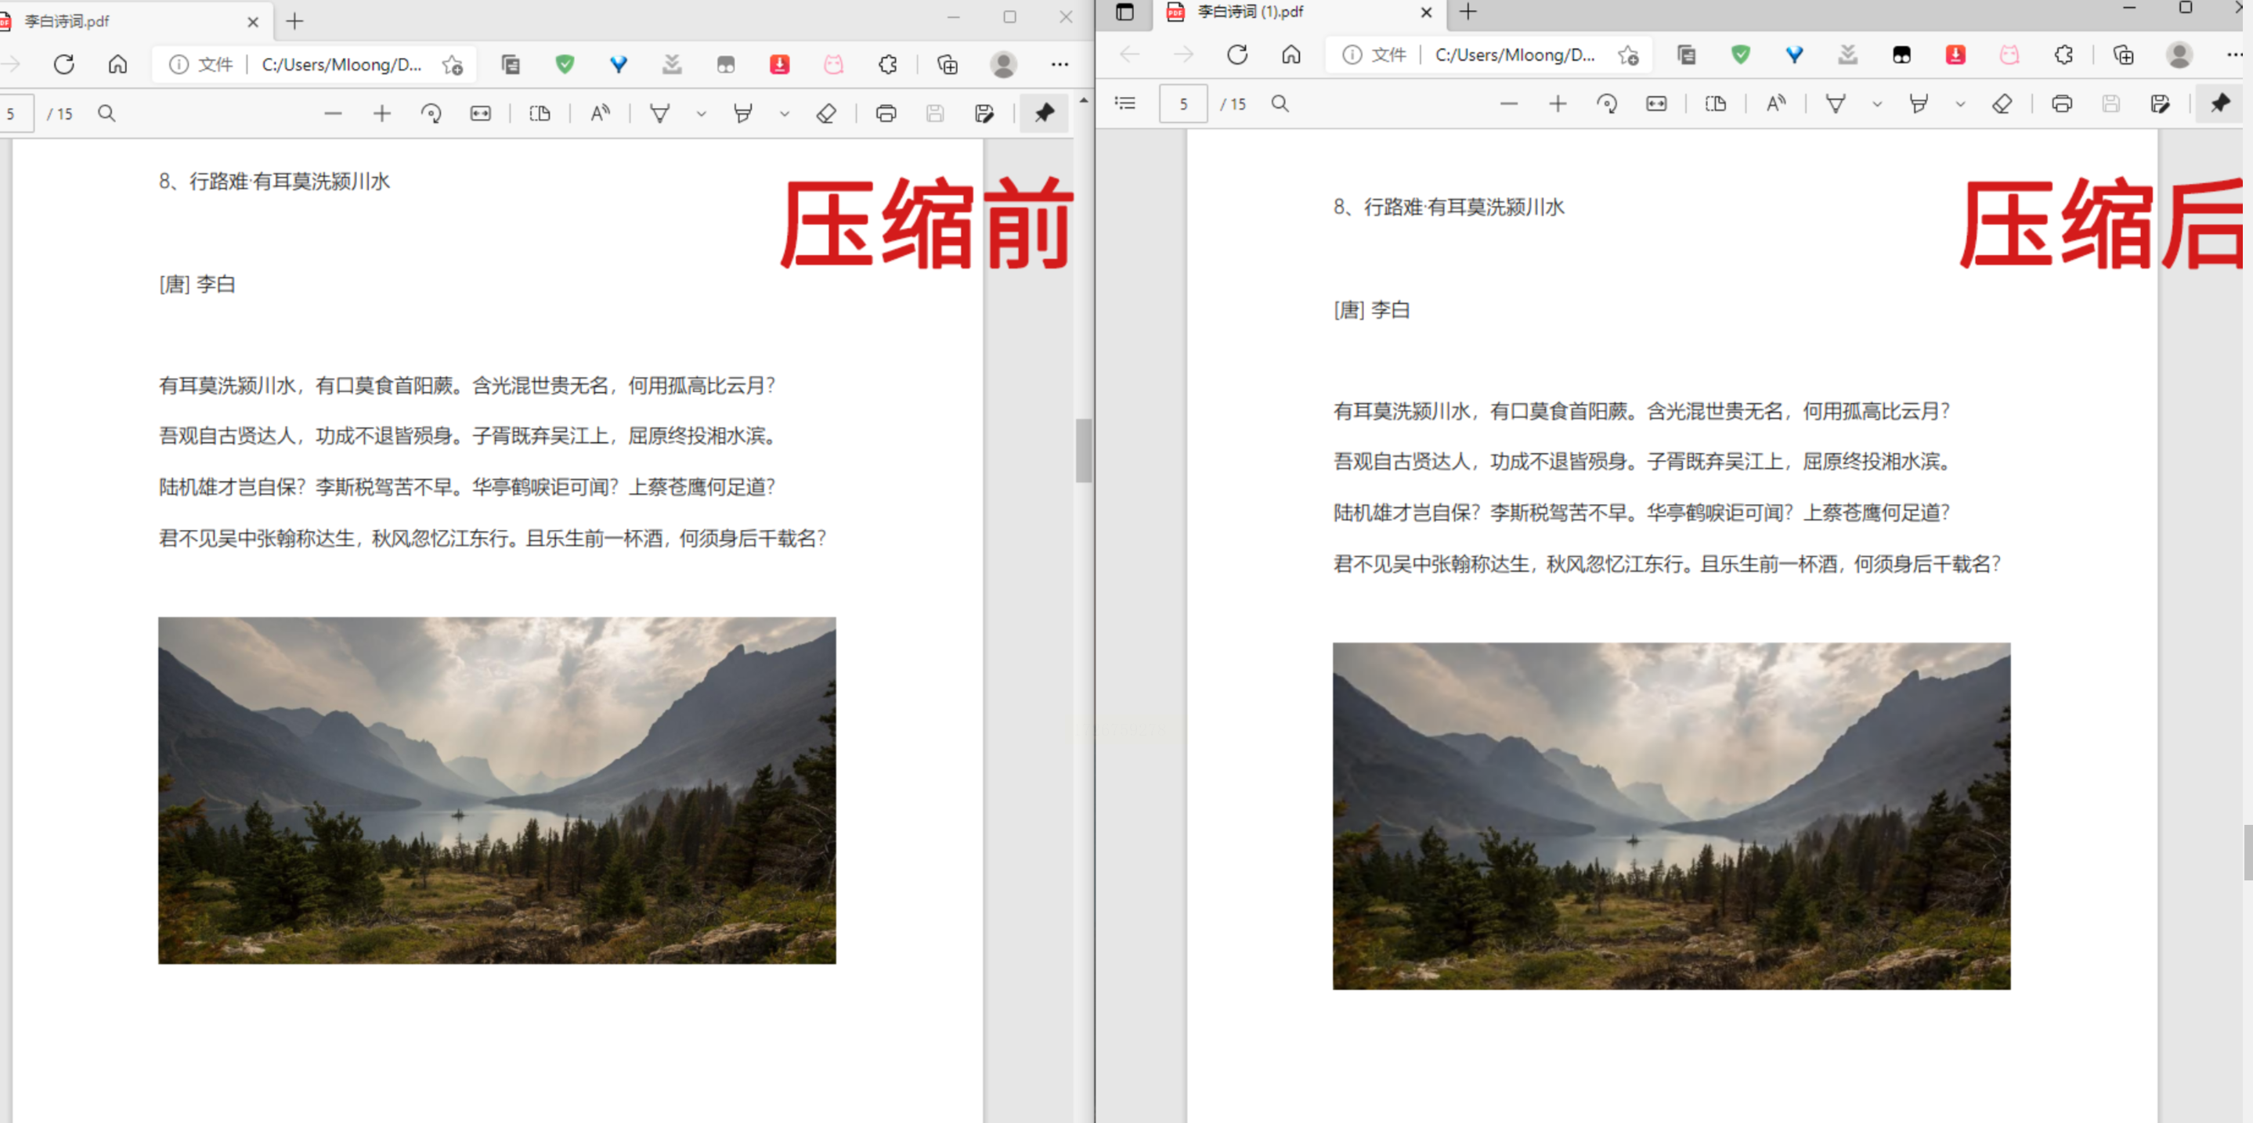Viewport: 2253px width, 1123px height.
Task: Click Save As icon in left PDF toolbar
Action: pyautogui.click(x=984, y=113)
